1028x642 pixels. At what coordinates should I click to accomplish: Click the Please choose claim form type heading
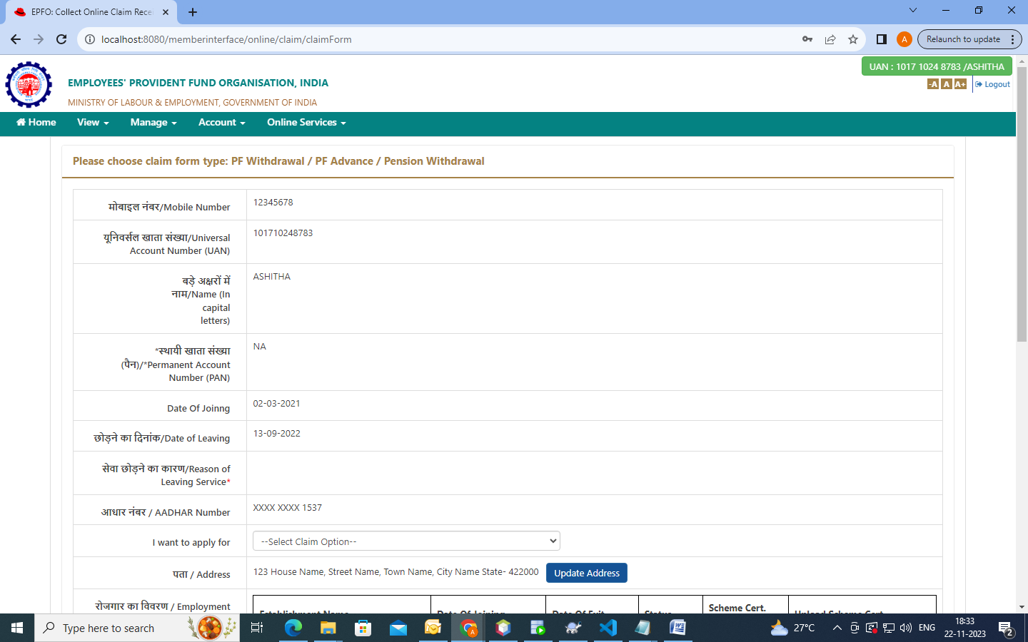coord(278,161)
